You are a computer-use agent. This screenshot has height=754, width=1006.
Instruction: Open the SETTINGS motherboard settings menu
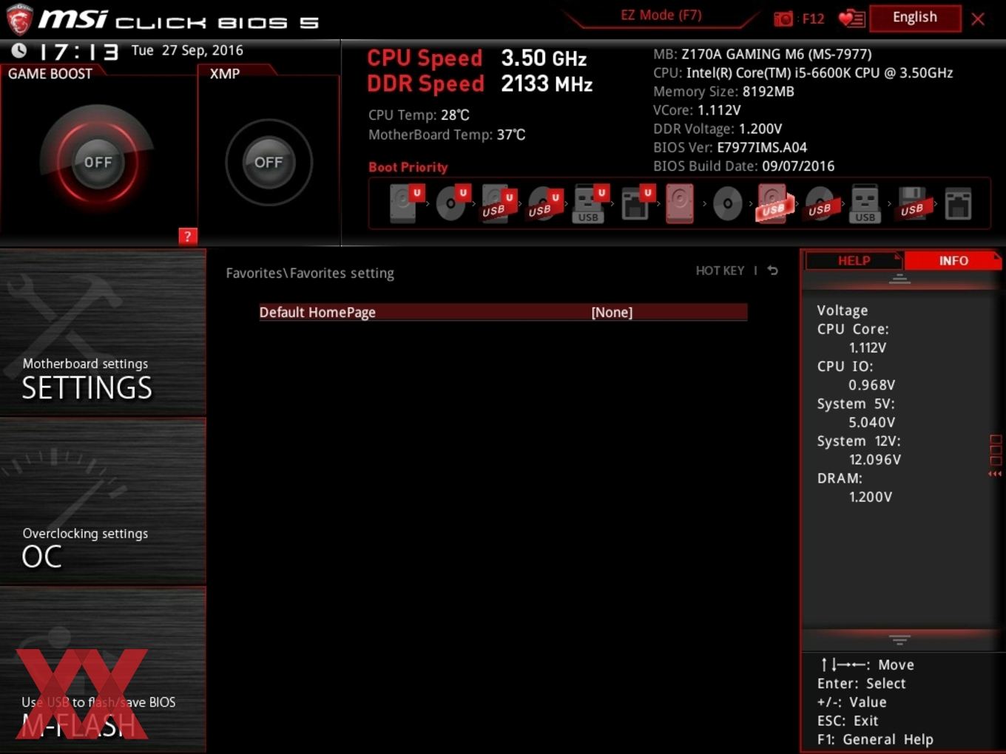click(x=103, y=333)
